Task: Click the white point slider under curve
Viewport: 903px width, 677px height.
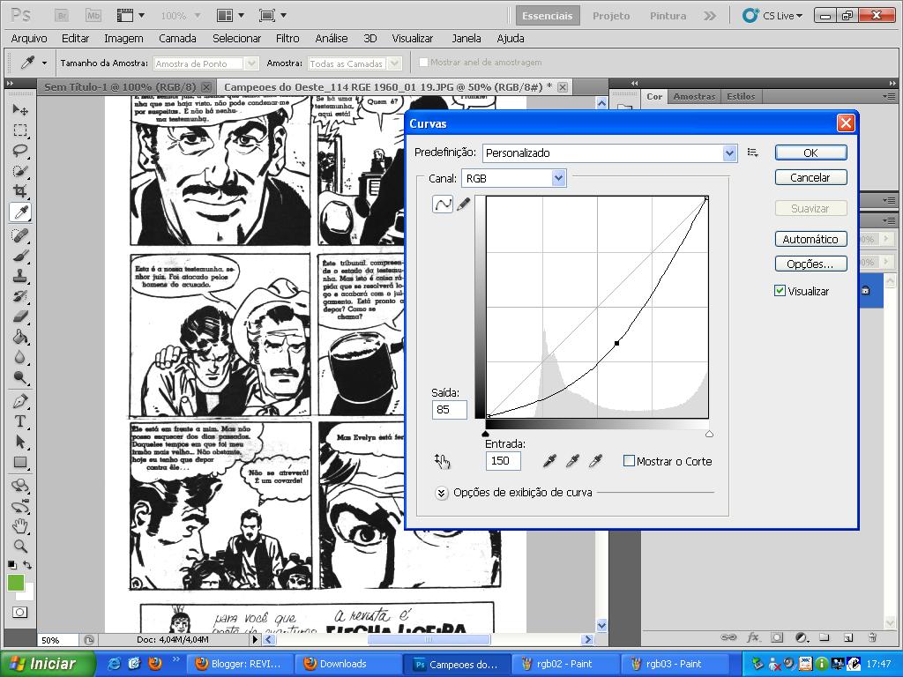Action: 709,434
